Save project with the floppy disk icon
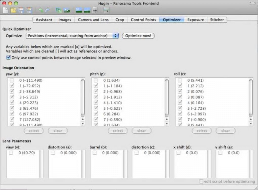The height and width of the screenshot is (190, 258). 21,10
